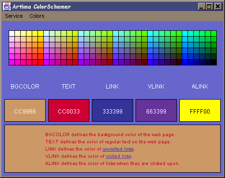This screenshot has width=225, height=178.
Task: Open the Service menu
Action: (14, 16)
